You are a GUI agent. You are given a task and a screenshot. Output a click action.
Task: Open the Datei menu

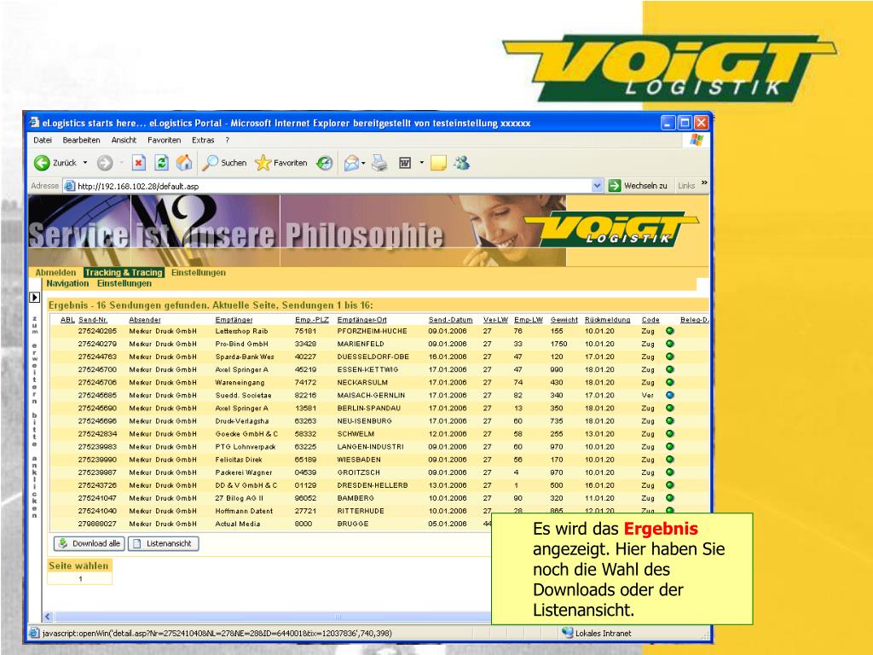pyautogui.click(x=43, y=141)
